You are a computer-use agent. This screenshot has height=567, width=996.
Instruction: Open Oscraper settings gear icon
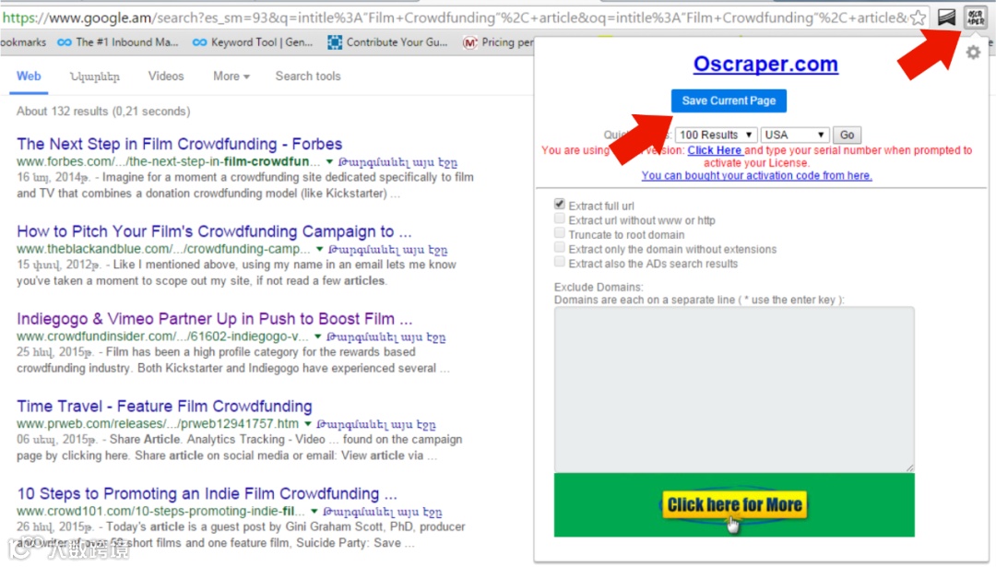[x=973, y=53]
